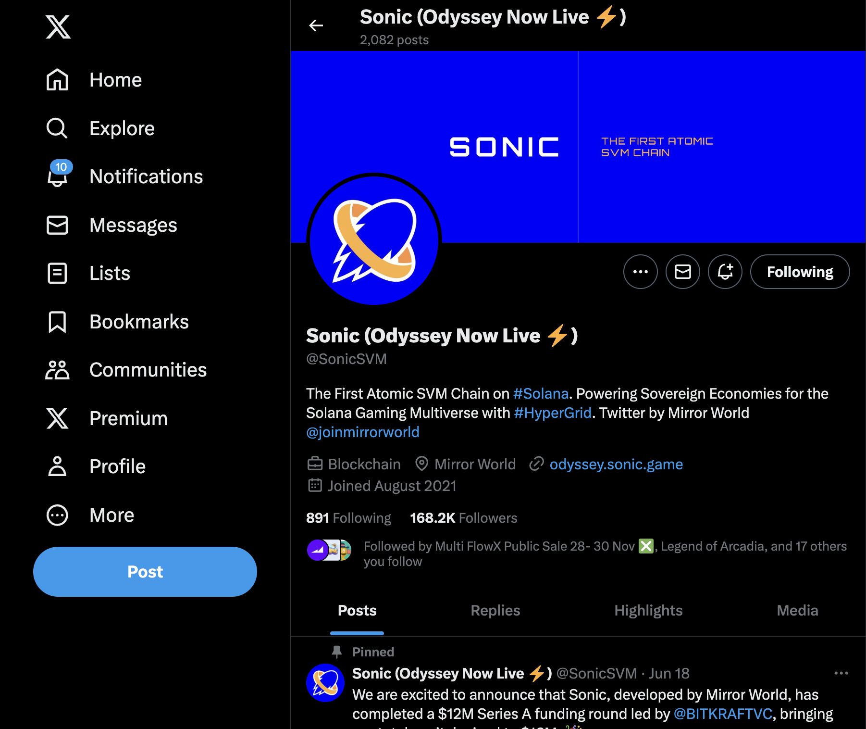
Task: View the Sonic profile avatar picture
Action: coord(374,239)
